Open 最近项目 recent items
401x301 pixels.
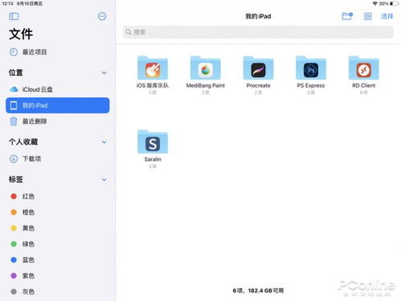(58, 52)
